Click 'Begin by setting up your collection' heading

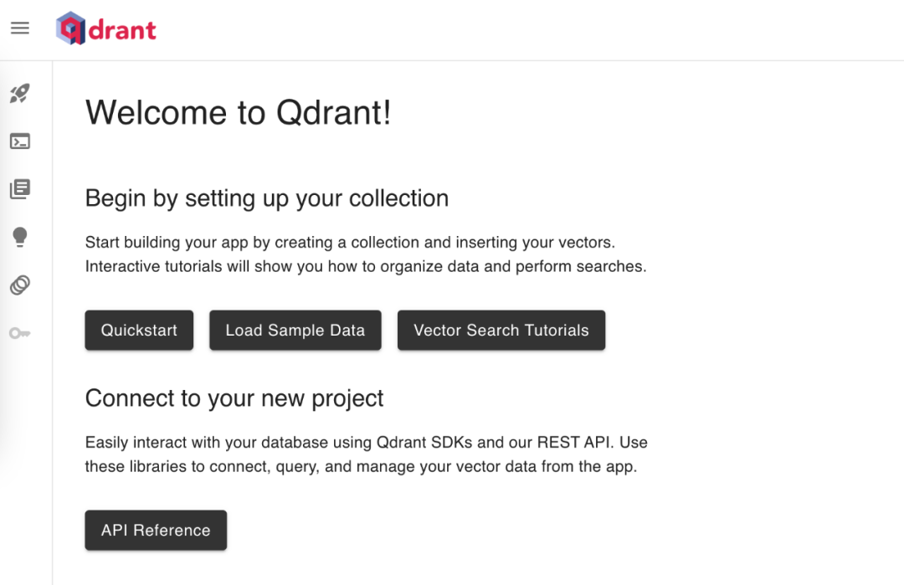267,198
